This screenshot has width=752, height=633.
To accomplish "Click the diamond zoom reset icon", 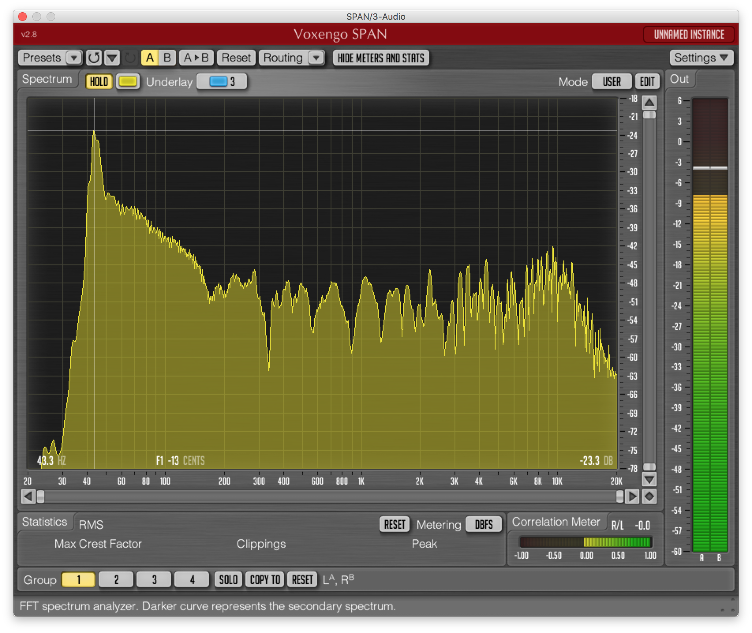I will click(x=649, y=496).
